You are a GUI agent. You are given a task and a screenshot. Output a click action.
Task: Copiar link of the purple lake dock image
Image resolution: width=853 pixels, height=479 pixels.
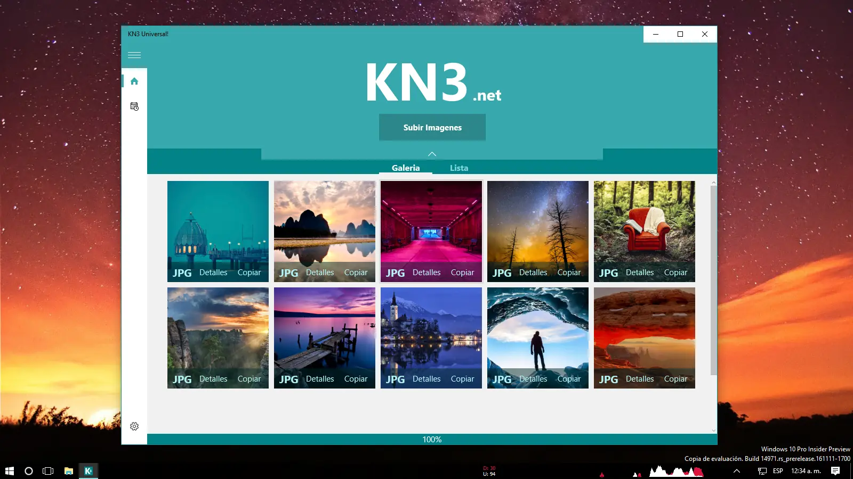(356, 379)
